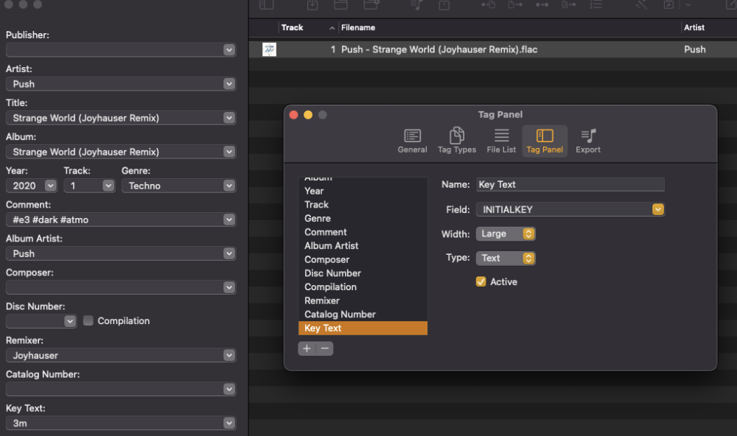Expand the Publisher dropdown arrow
This screenshot has height=436, width=737.
[x=229, y=50]
